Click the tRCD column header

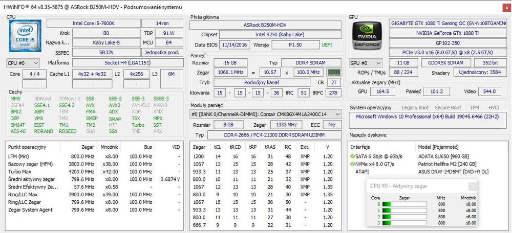235,147
